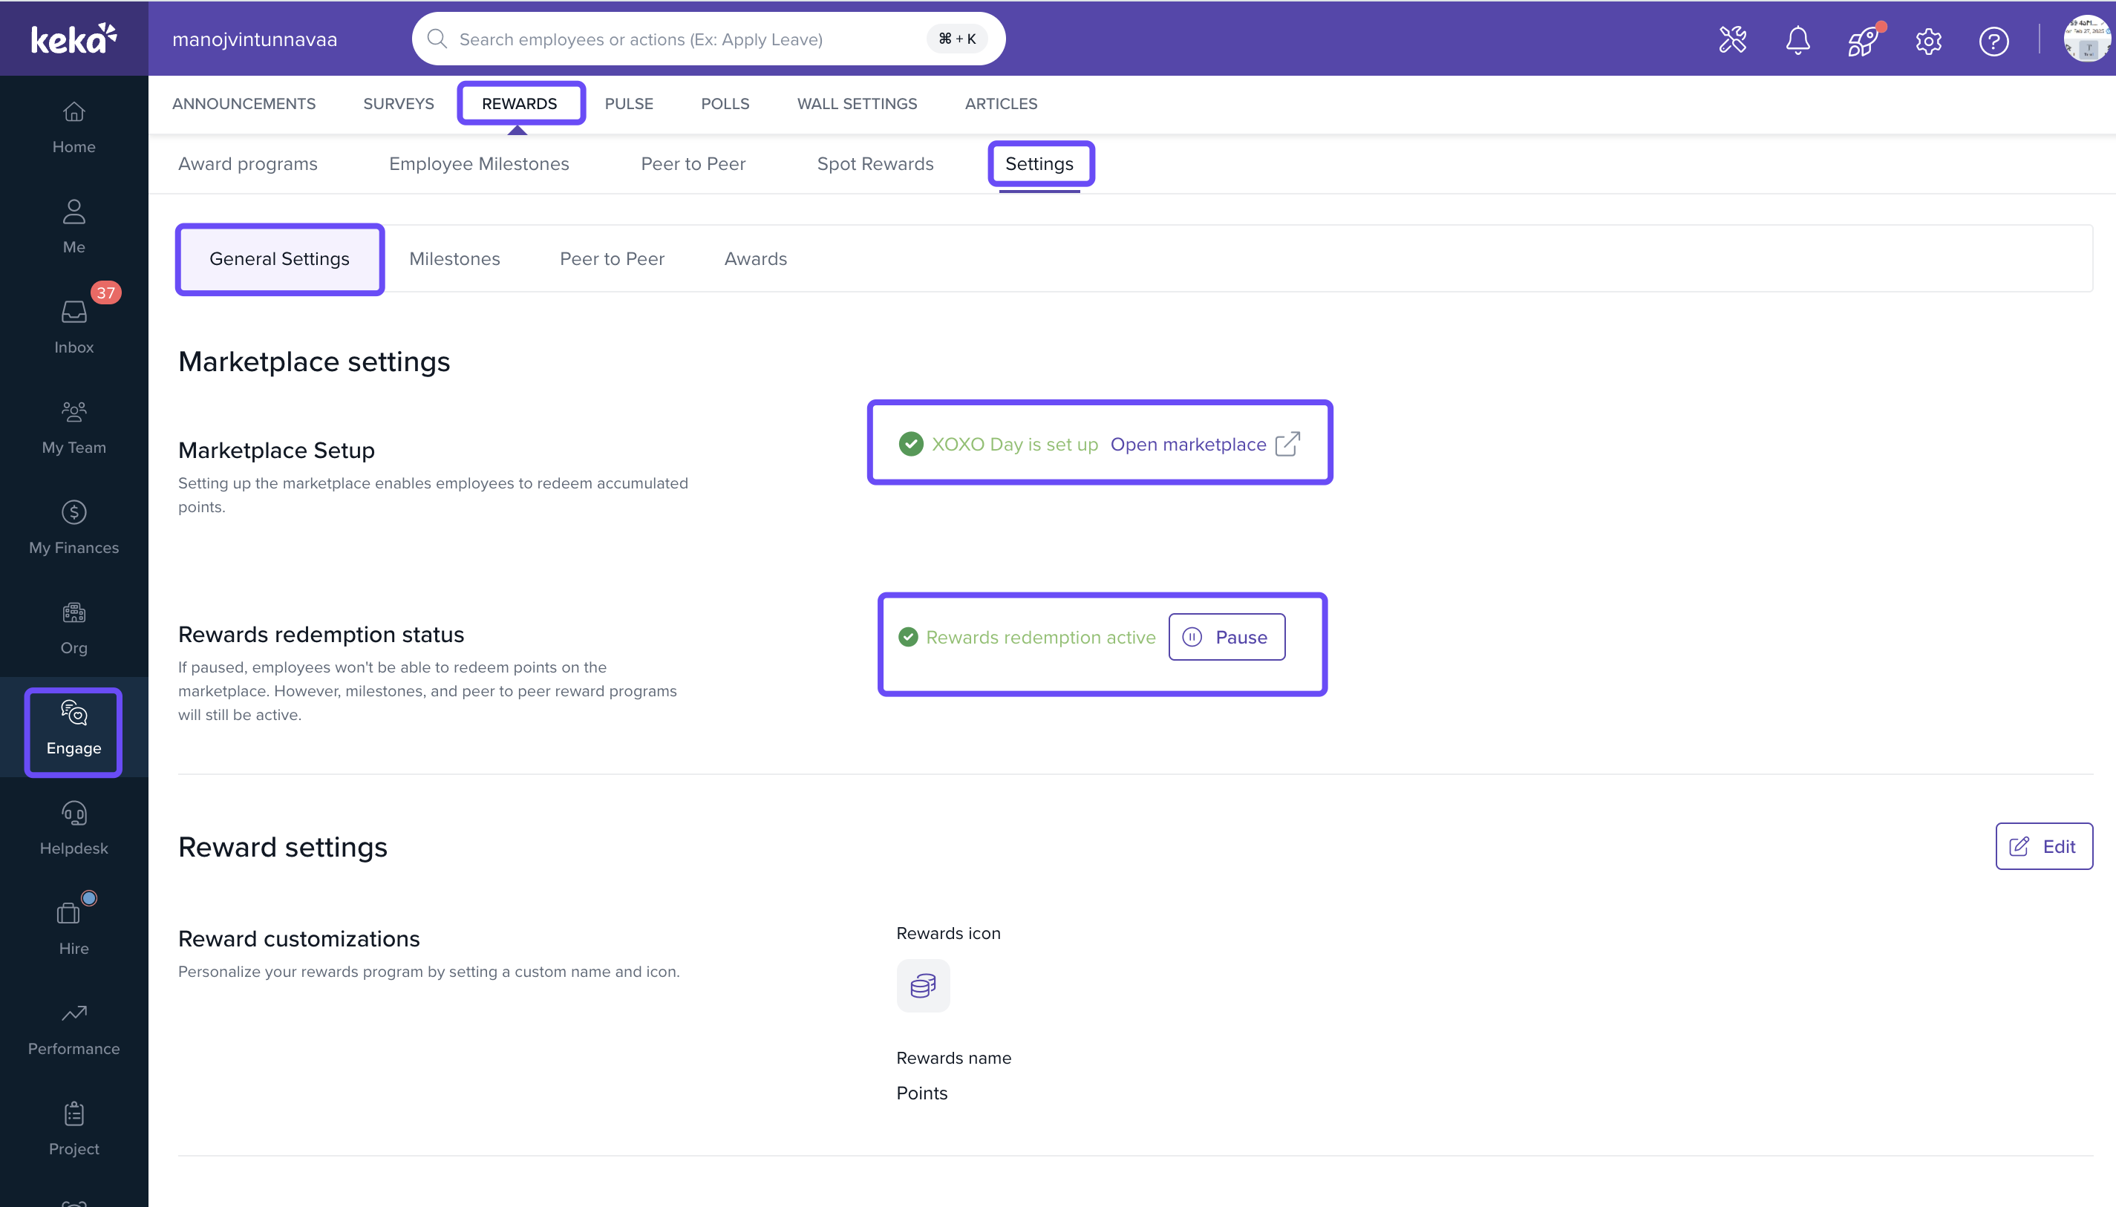Click the Rewards icon coin stack
Image resolution: width=2116 pixels, height=1207 pixels.
pos(922,985)
